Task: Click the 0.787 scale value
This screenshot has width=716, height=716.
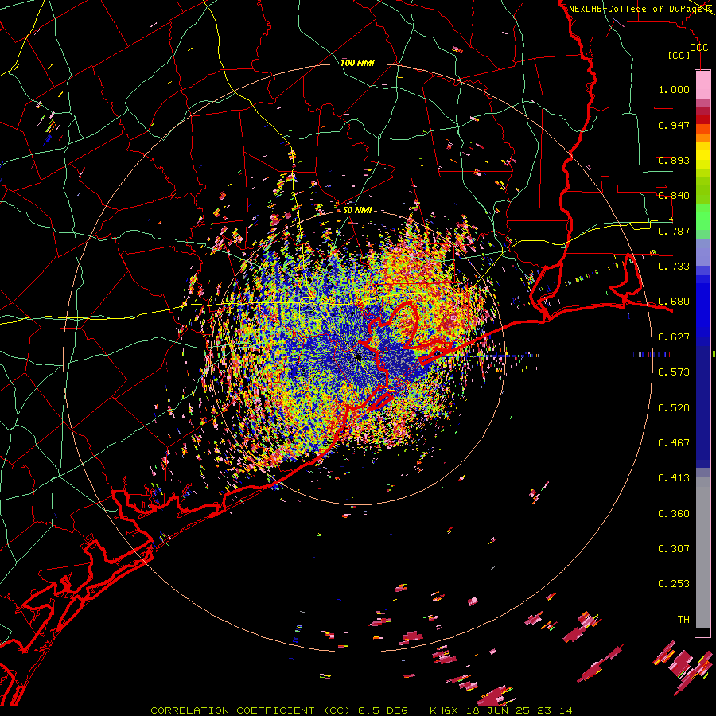Action: (674, 231)
